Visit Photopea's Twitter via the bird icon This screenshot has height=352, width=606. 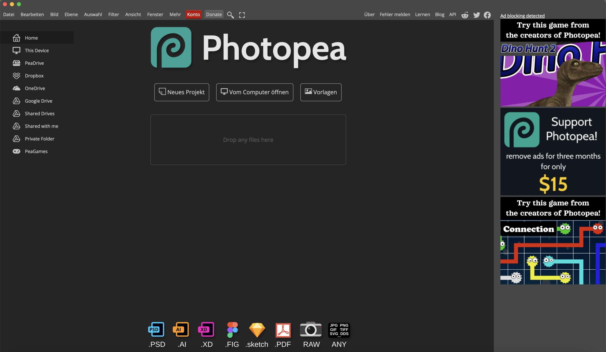coord(476,15)
